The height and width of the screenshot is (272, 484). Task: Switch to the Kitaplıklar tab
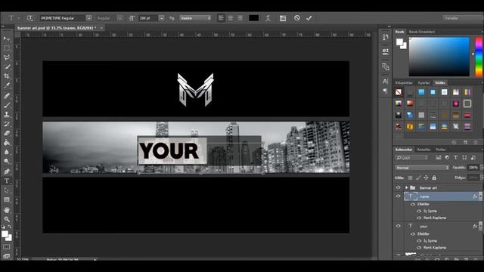(404, 82)
